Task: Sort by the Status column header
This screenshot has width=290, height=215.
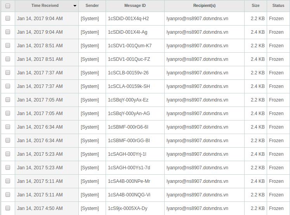Action: (278, 5)
